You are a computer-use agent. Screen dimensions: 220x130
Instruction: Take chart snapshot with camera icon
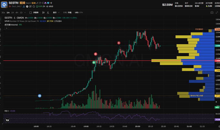212,13
